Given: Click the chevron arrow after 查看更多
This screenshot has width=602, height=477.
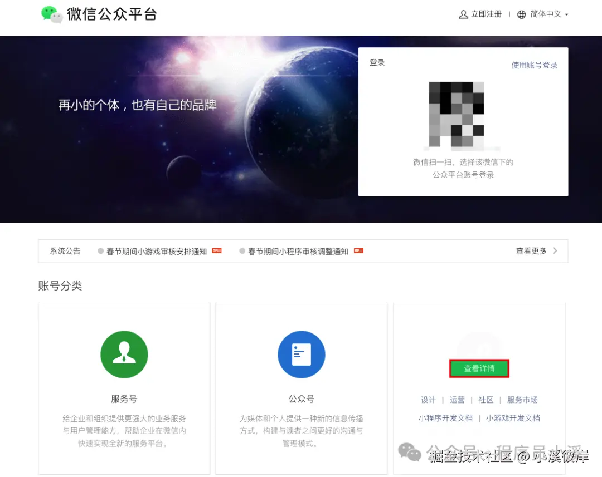Looking at the screenshot, I should click(554, 250).
